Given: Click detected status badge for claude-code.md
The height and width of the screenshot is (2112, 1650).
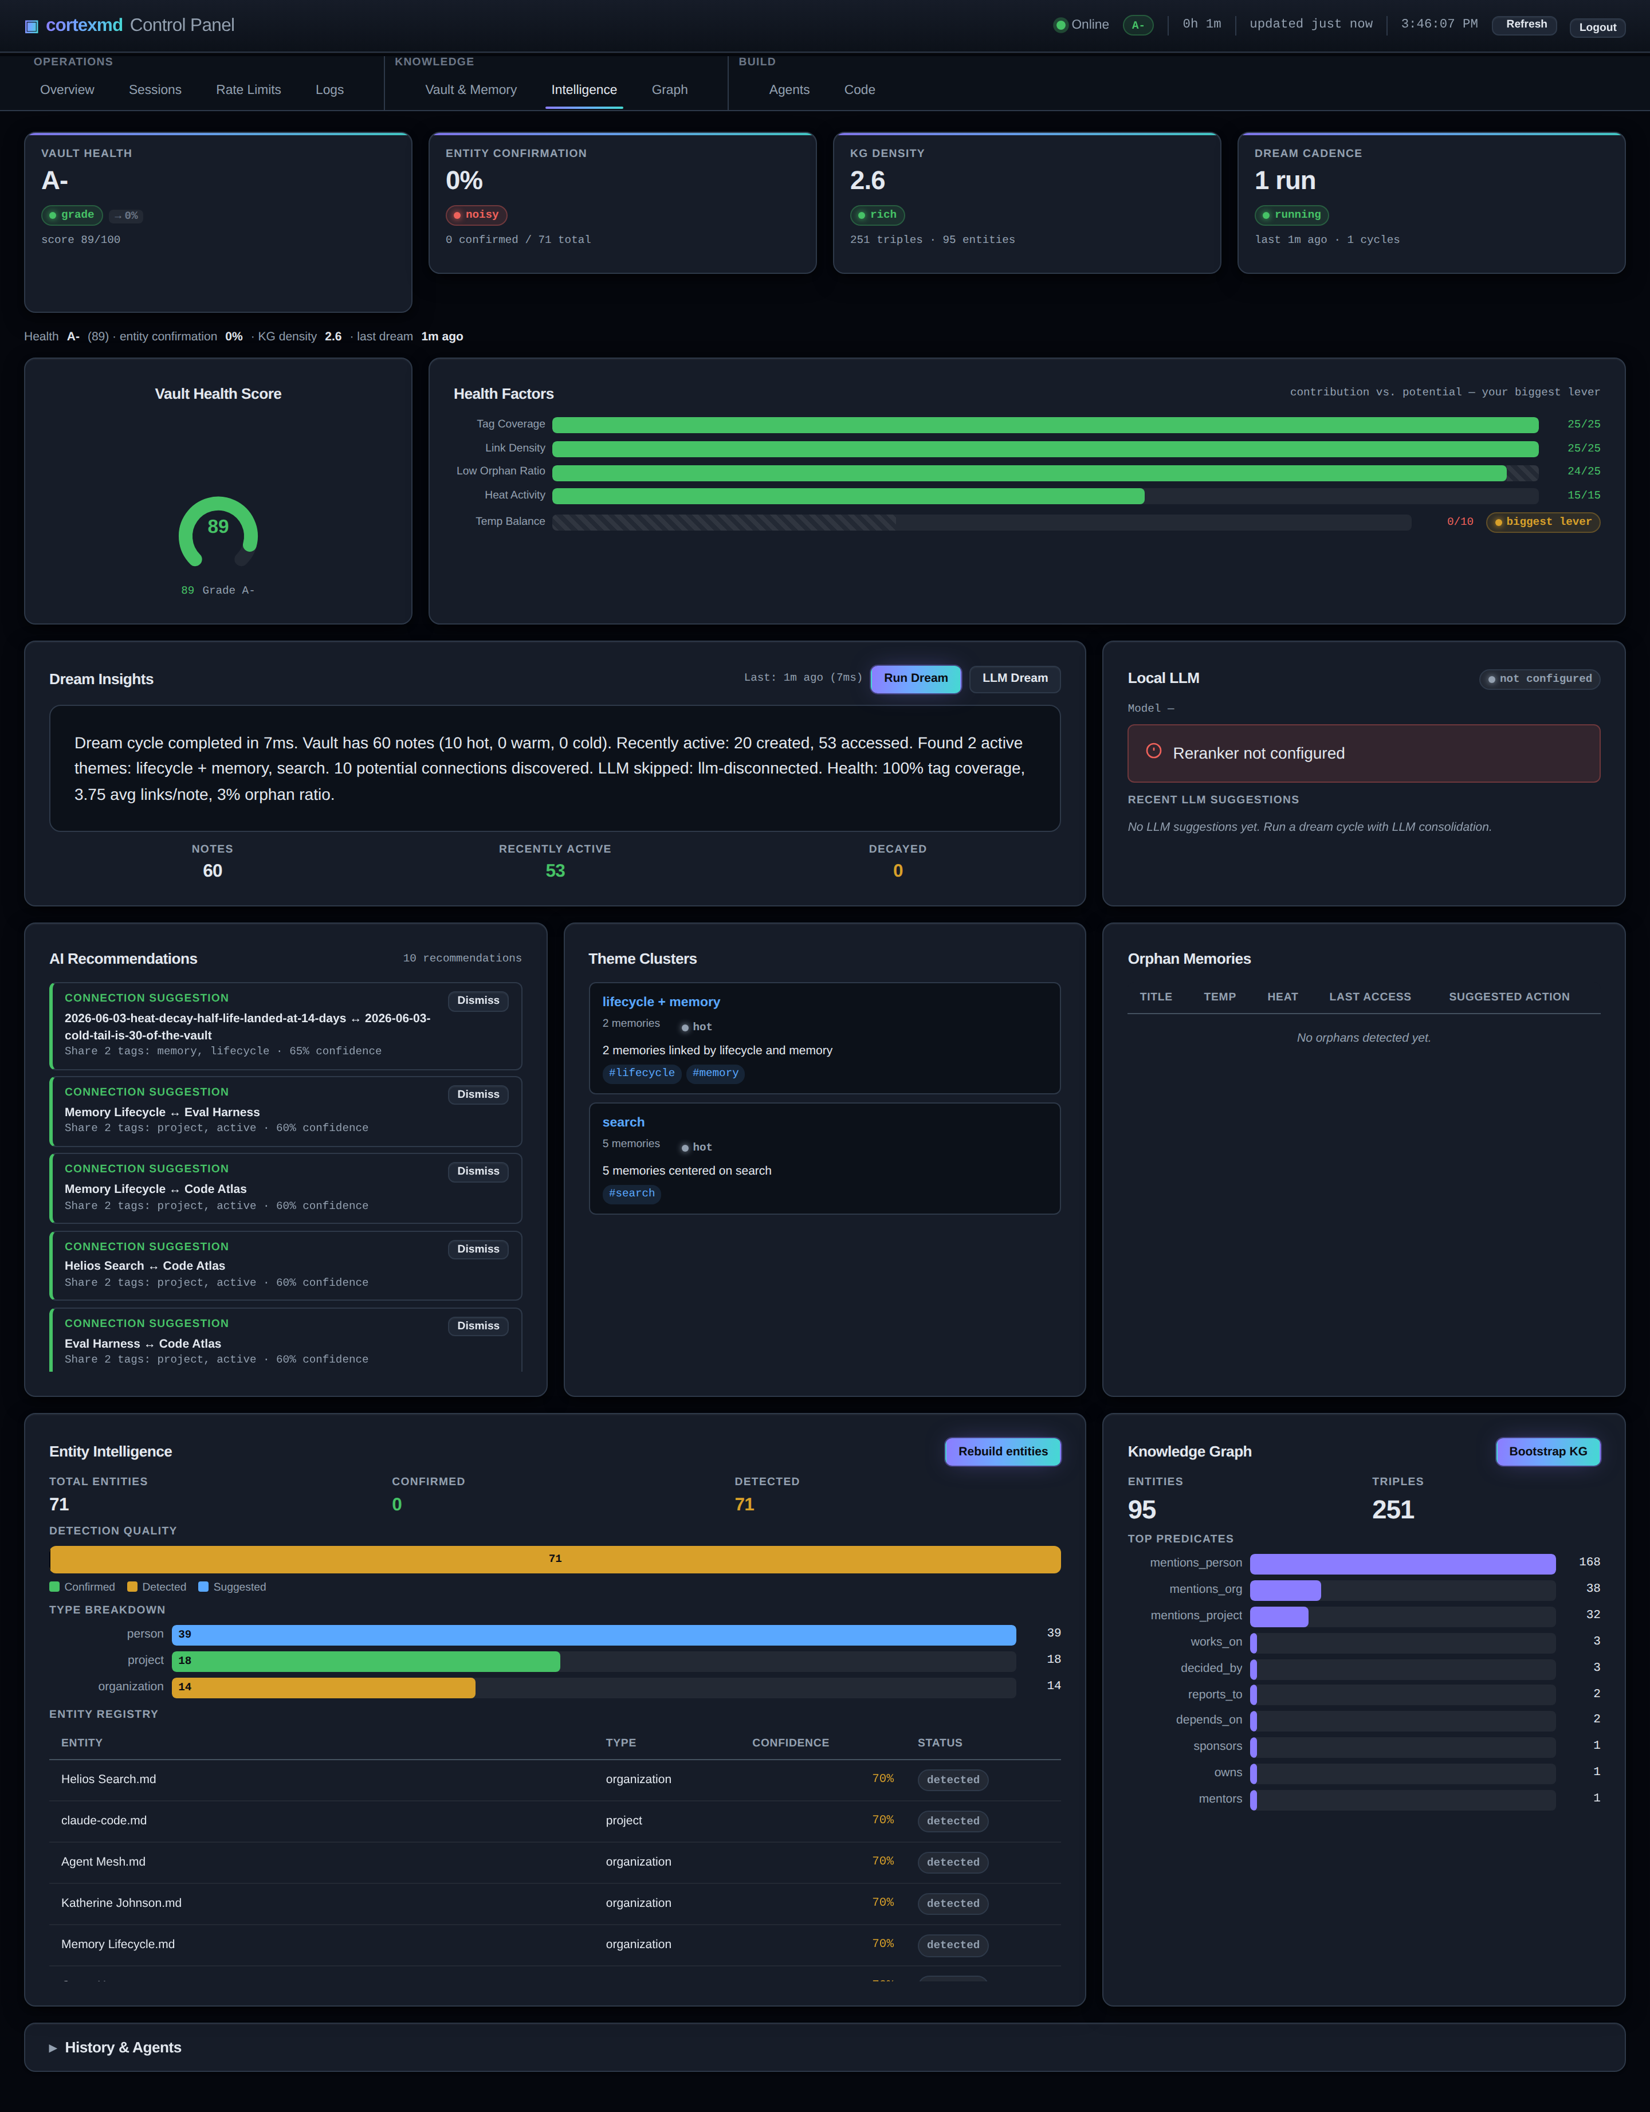Looking at the screenshot, I should pyautogui.click(x=953, y=1821).
